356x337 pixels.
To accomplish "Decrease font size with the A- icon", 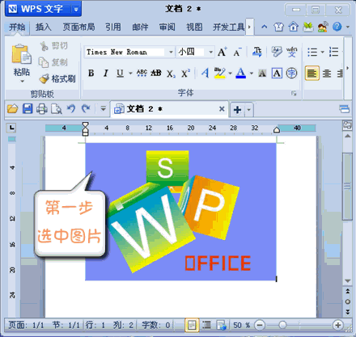I will 237,52.
